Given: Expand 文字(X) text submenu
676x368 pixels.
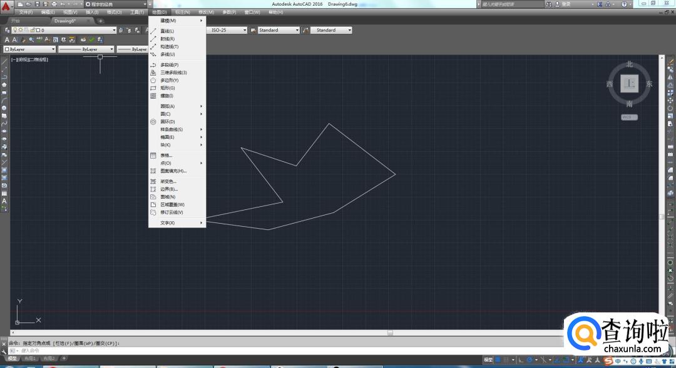Looking at the screenshot, I should pyautogui.click(x=177, y=222).
